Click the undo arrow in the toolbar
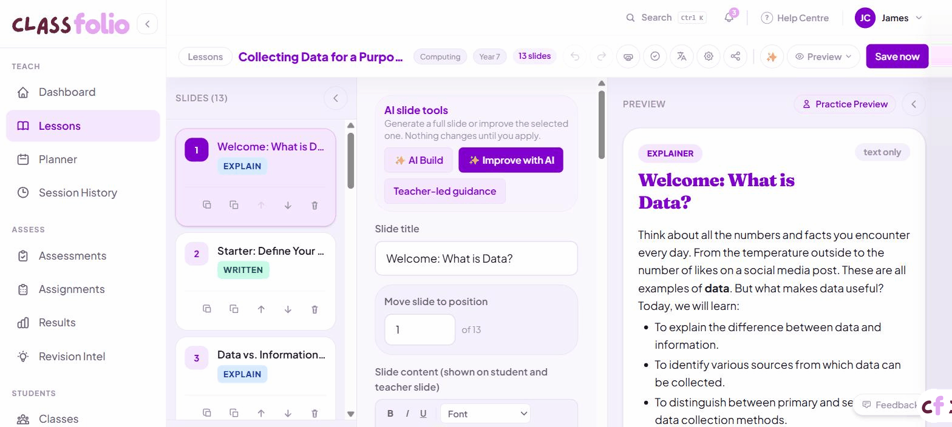952x427 pixels. [x=575, y=56]
